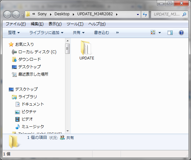Viewport: 191px width, 160px height.
Task: Click the Back navigation arrow button
Action: coord(7,14)
